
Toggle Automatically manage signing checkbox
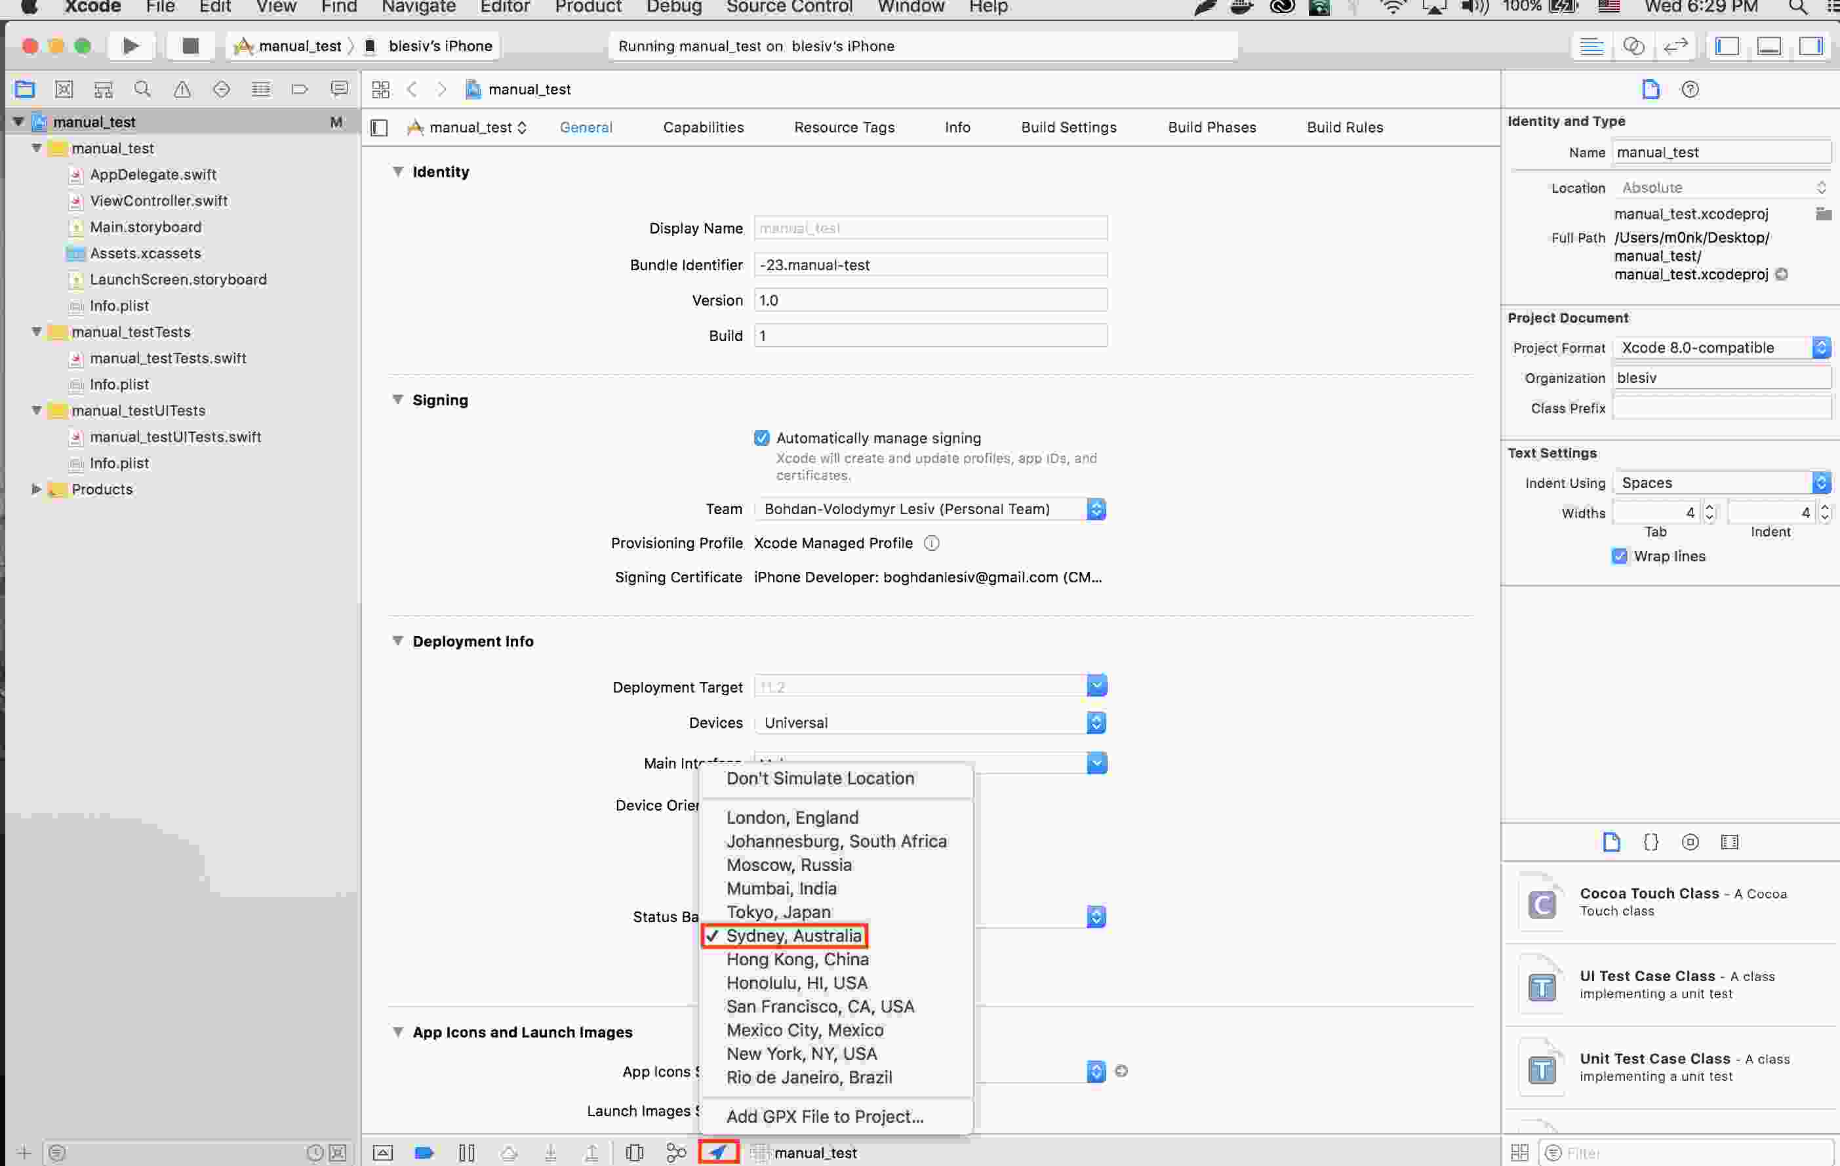761,437
